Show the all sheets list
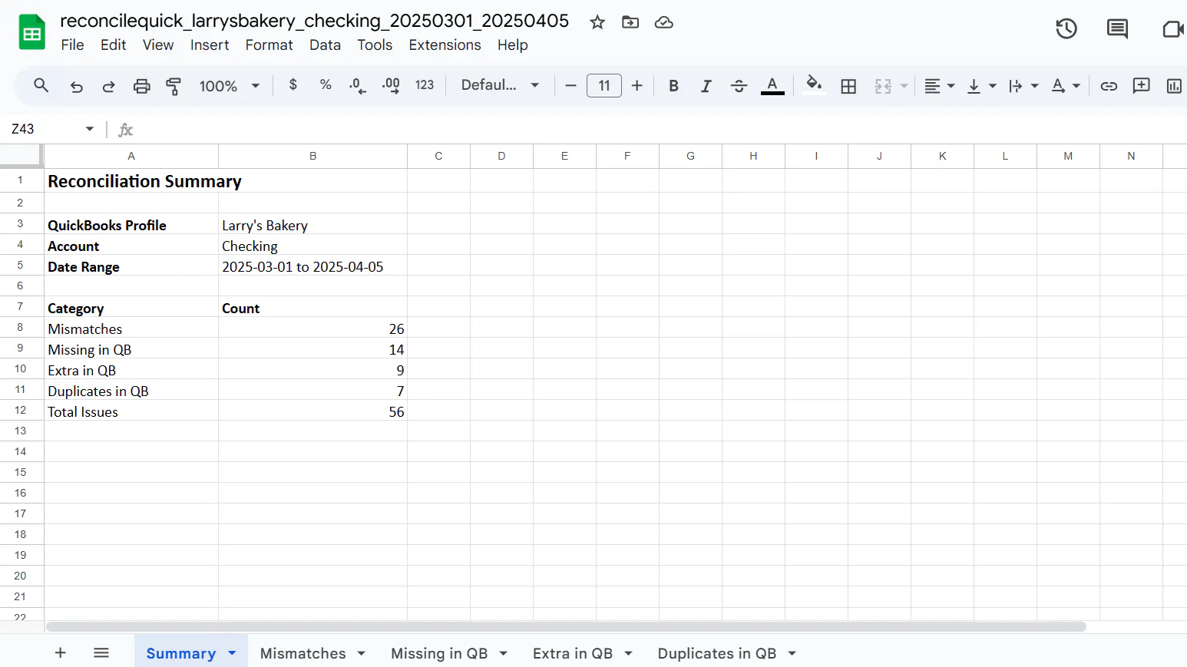The height and width of the screenshot is (667, 1187). click(x=101, y=652)
